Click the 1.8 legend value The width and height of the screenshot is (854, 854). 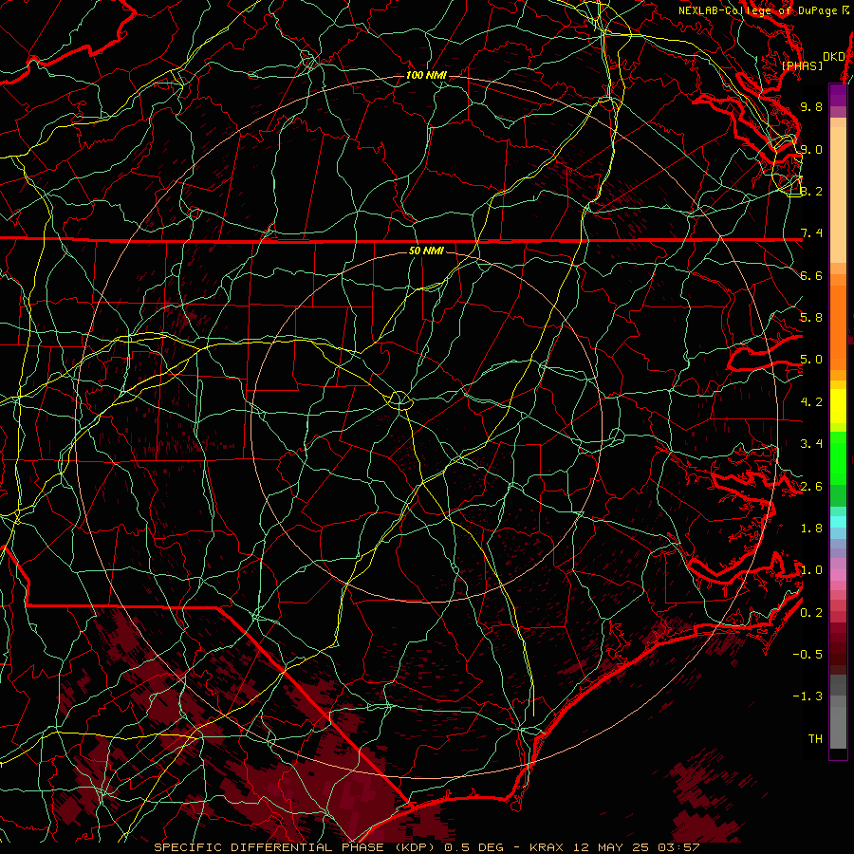tap(811, 529)
